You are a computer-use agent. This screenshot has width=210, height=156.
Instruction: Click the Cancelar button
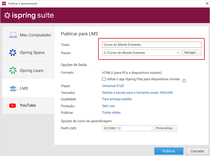197,151
